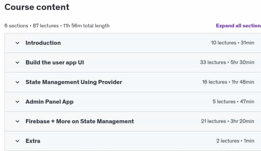
Task: Open the Build the user app UI title
Action: point(55,63)
